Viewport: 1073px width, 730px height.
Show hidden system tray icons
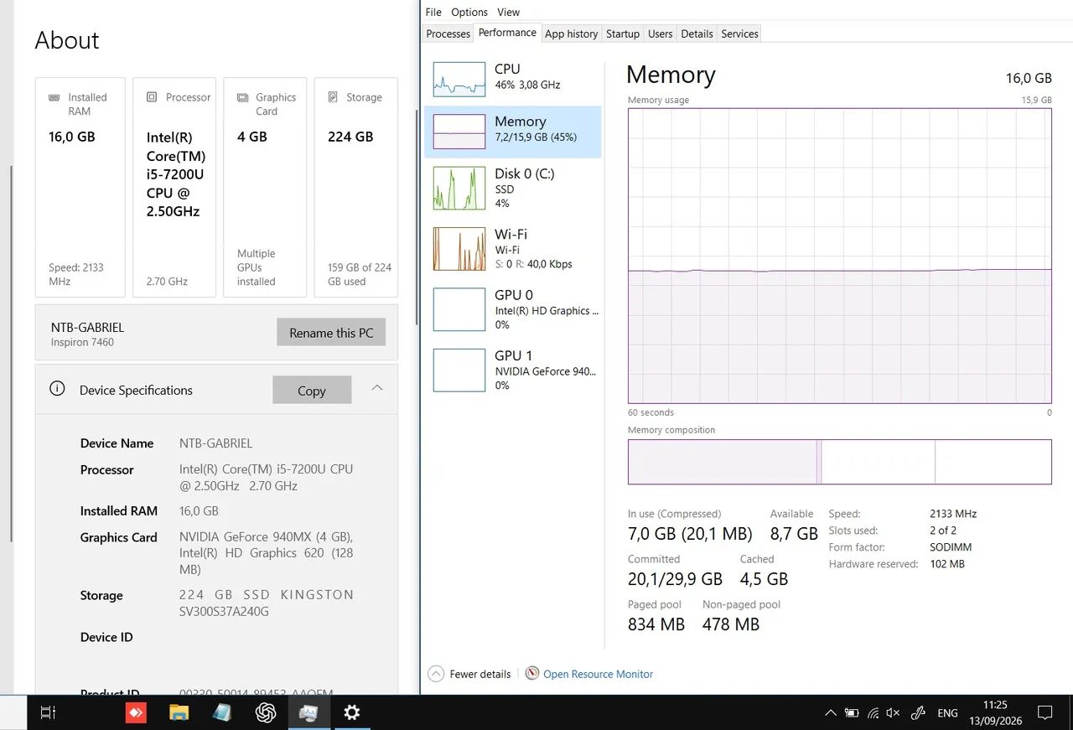[831, 713]
